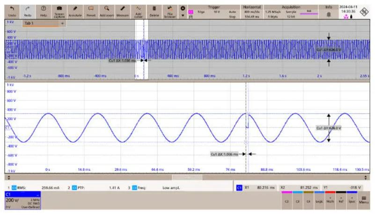Click the results panel horizontal scrollbar thumb
Image resolution: width=375 pixels, height=215 pixels.
(x=187, y=177)
